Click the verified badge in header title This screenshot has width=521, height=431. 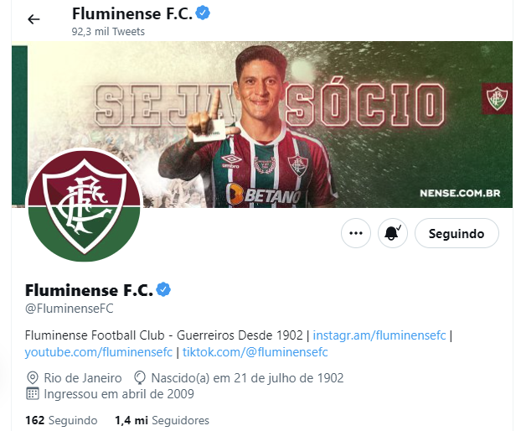203,13
